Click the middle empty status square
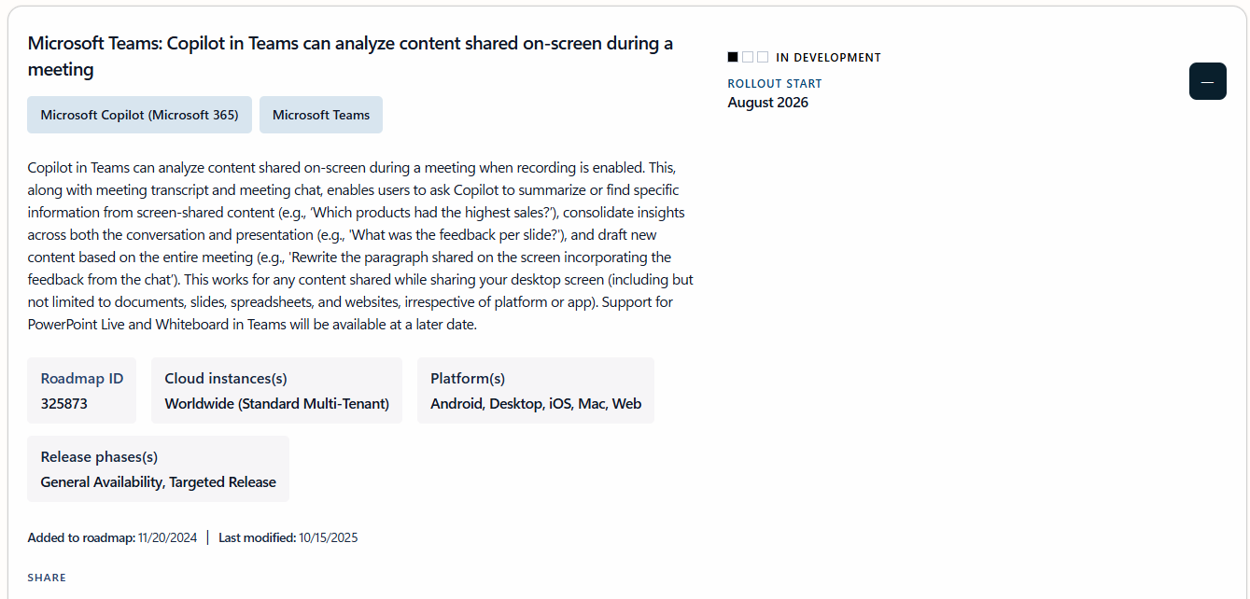 click(x=748, y=57)
